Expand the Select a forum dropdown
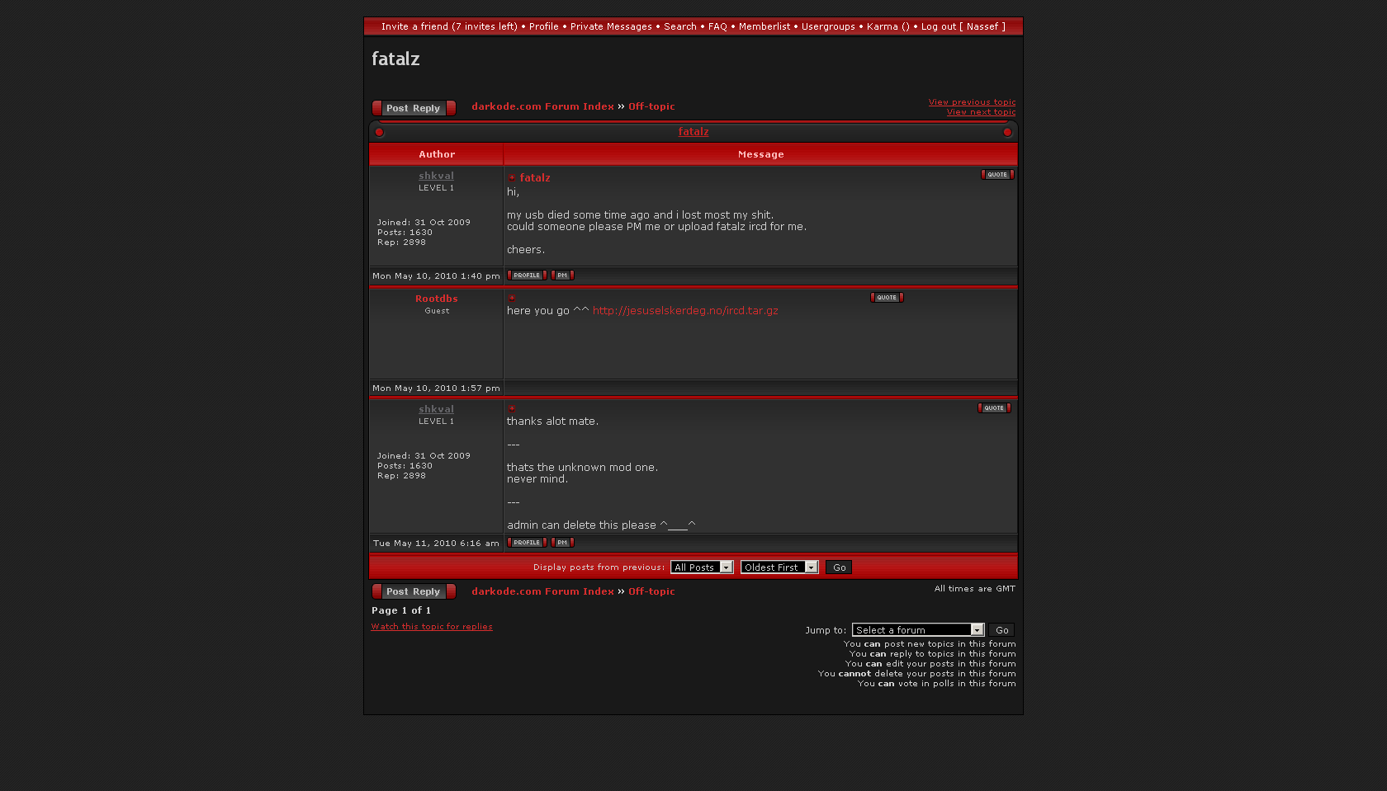This screenshot has height=791, width=1387. (917, 630)
